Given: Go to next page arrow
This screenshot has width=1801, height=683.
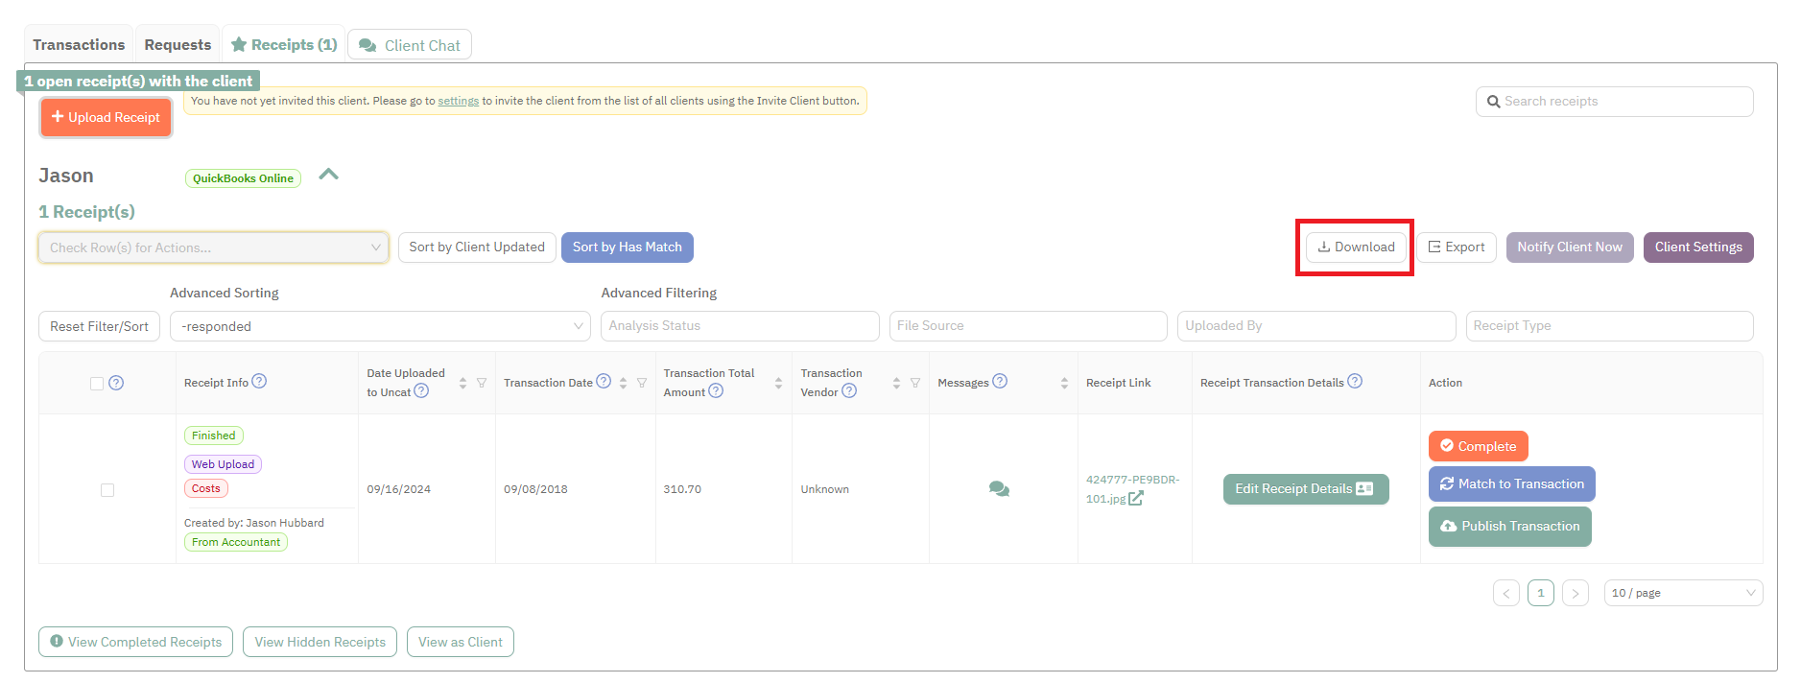Looking at the screenshot, I should pyautogui.click(x=1576, y=593).
